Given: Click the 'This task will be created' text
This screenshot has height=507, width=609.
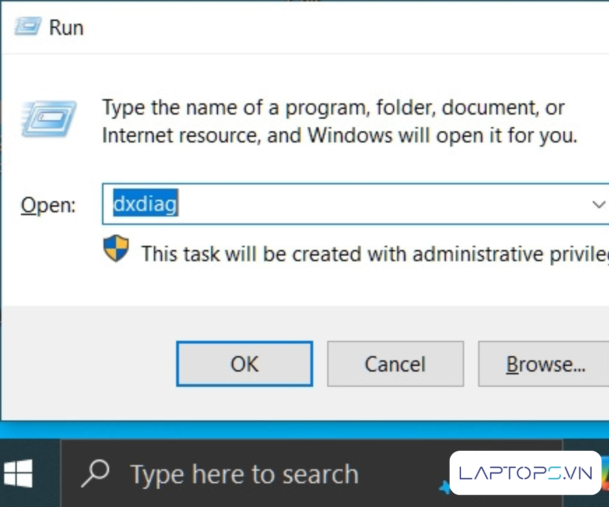Looking at the screenshot, I should click(x=375, y=253).
